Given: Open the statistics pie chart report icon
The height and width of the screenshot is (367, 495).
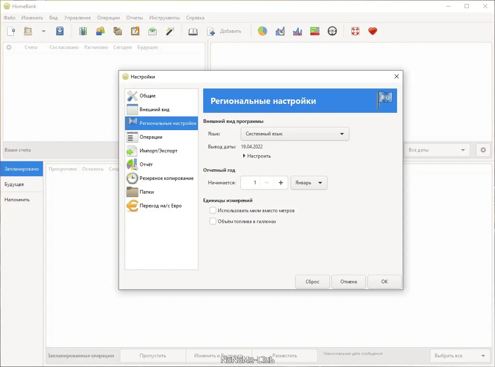Looking at the screenshot, I should (x=263, y=31).
